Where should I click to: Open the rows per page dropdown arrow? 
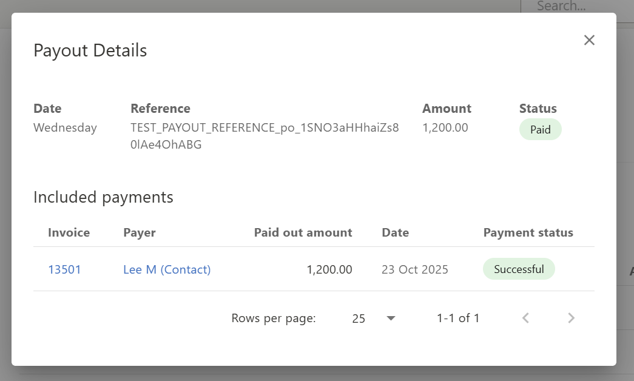(391, 318)
